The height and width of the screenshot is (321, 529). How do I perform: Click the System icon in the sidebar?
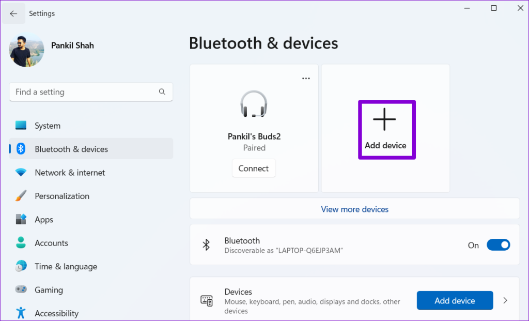coord(22,125)
